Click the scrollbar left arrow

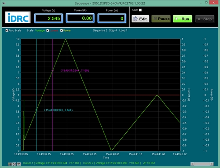tap(192, 164)
